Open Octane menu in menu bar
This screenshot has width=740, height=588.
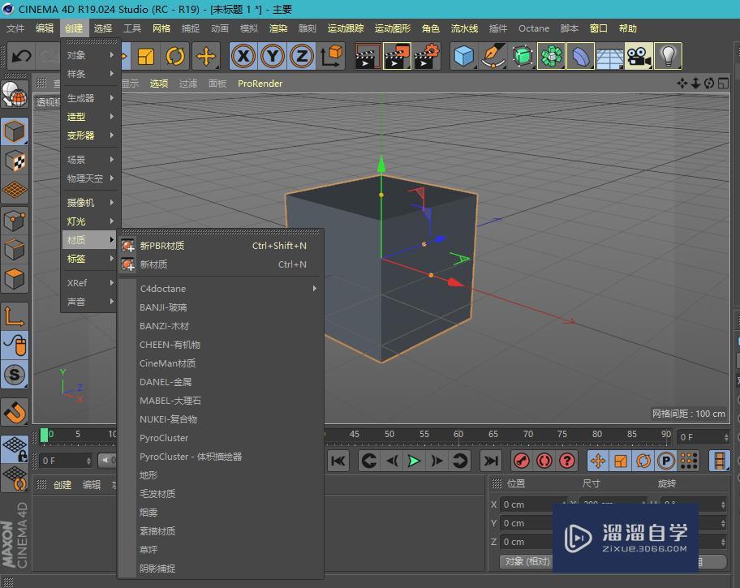pos(534,28)
